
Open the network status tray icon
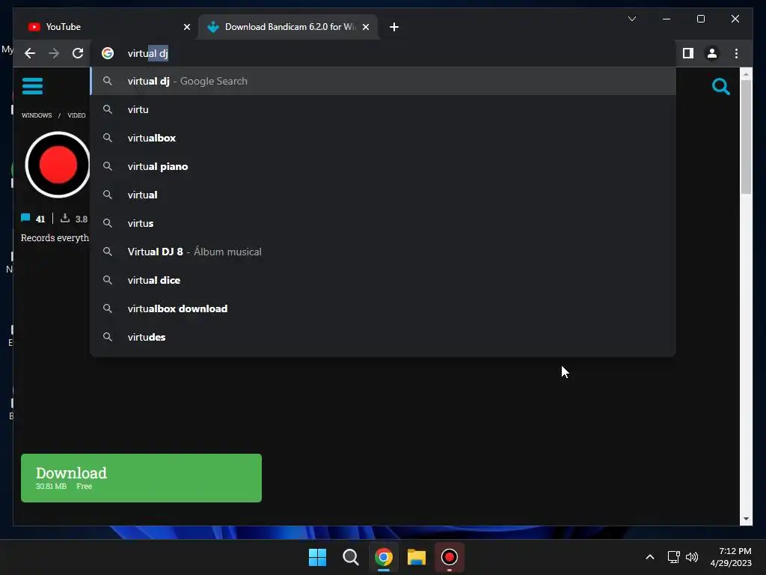coord(674,557)
